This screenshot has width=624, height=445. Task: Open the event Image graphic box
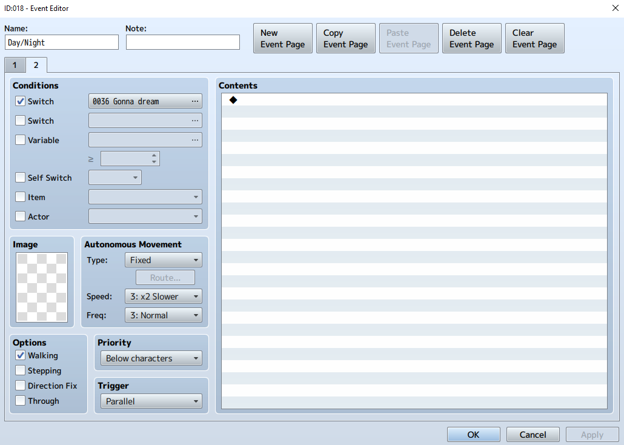(x=42, y=287)
